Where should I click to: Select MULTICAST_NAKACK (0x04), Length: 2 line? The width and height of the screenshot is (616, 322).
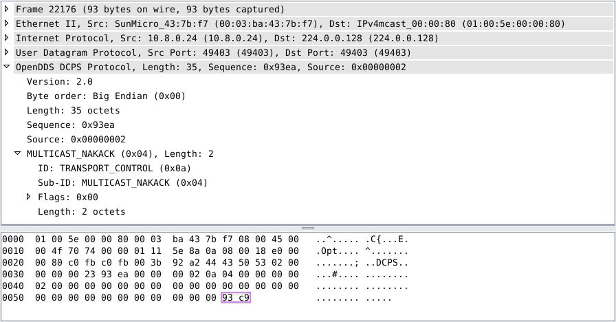click(x=120, y=154)
